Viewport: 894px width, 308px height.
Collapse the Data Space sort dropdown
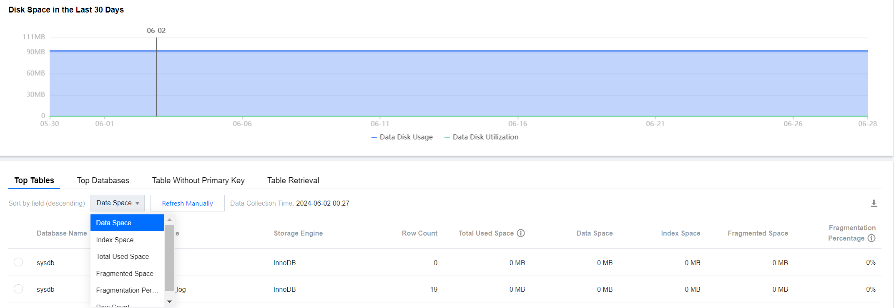(x=118, y=203)
